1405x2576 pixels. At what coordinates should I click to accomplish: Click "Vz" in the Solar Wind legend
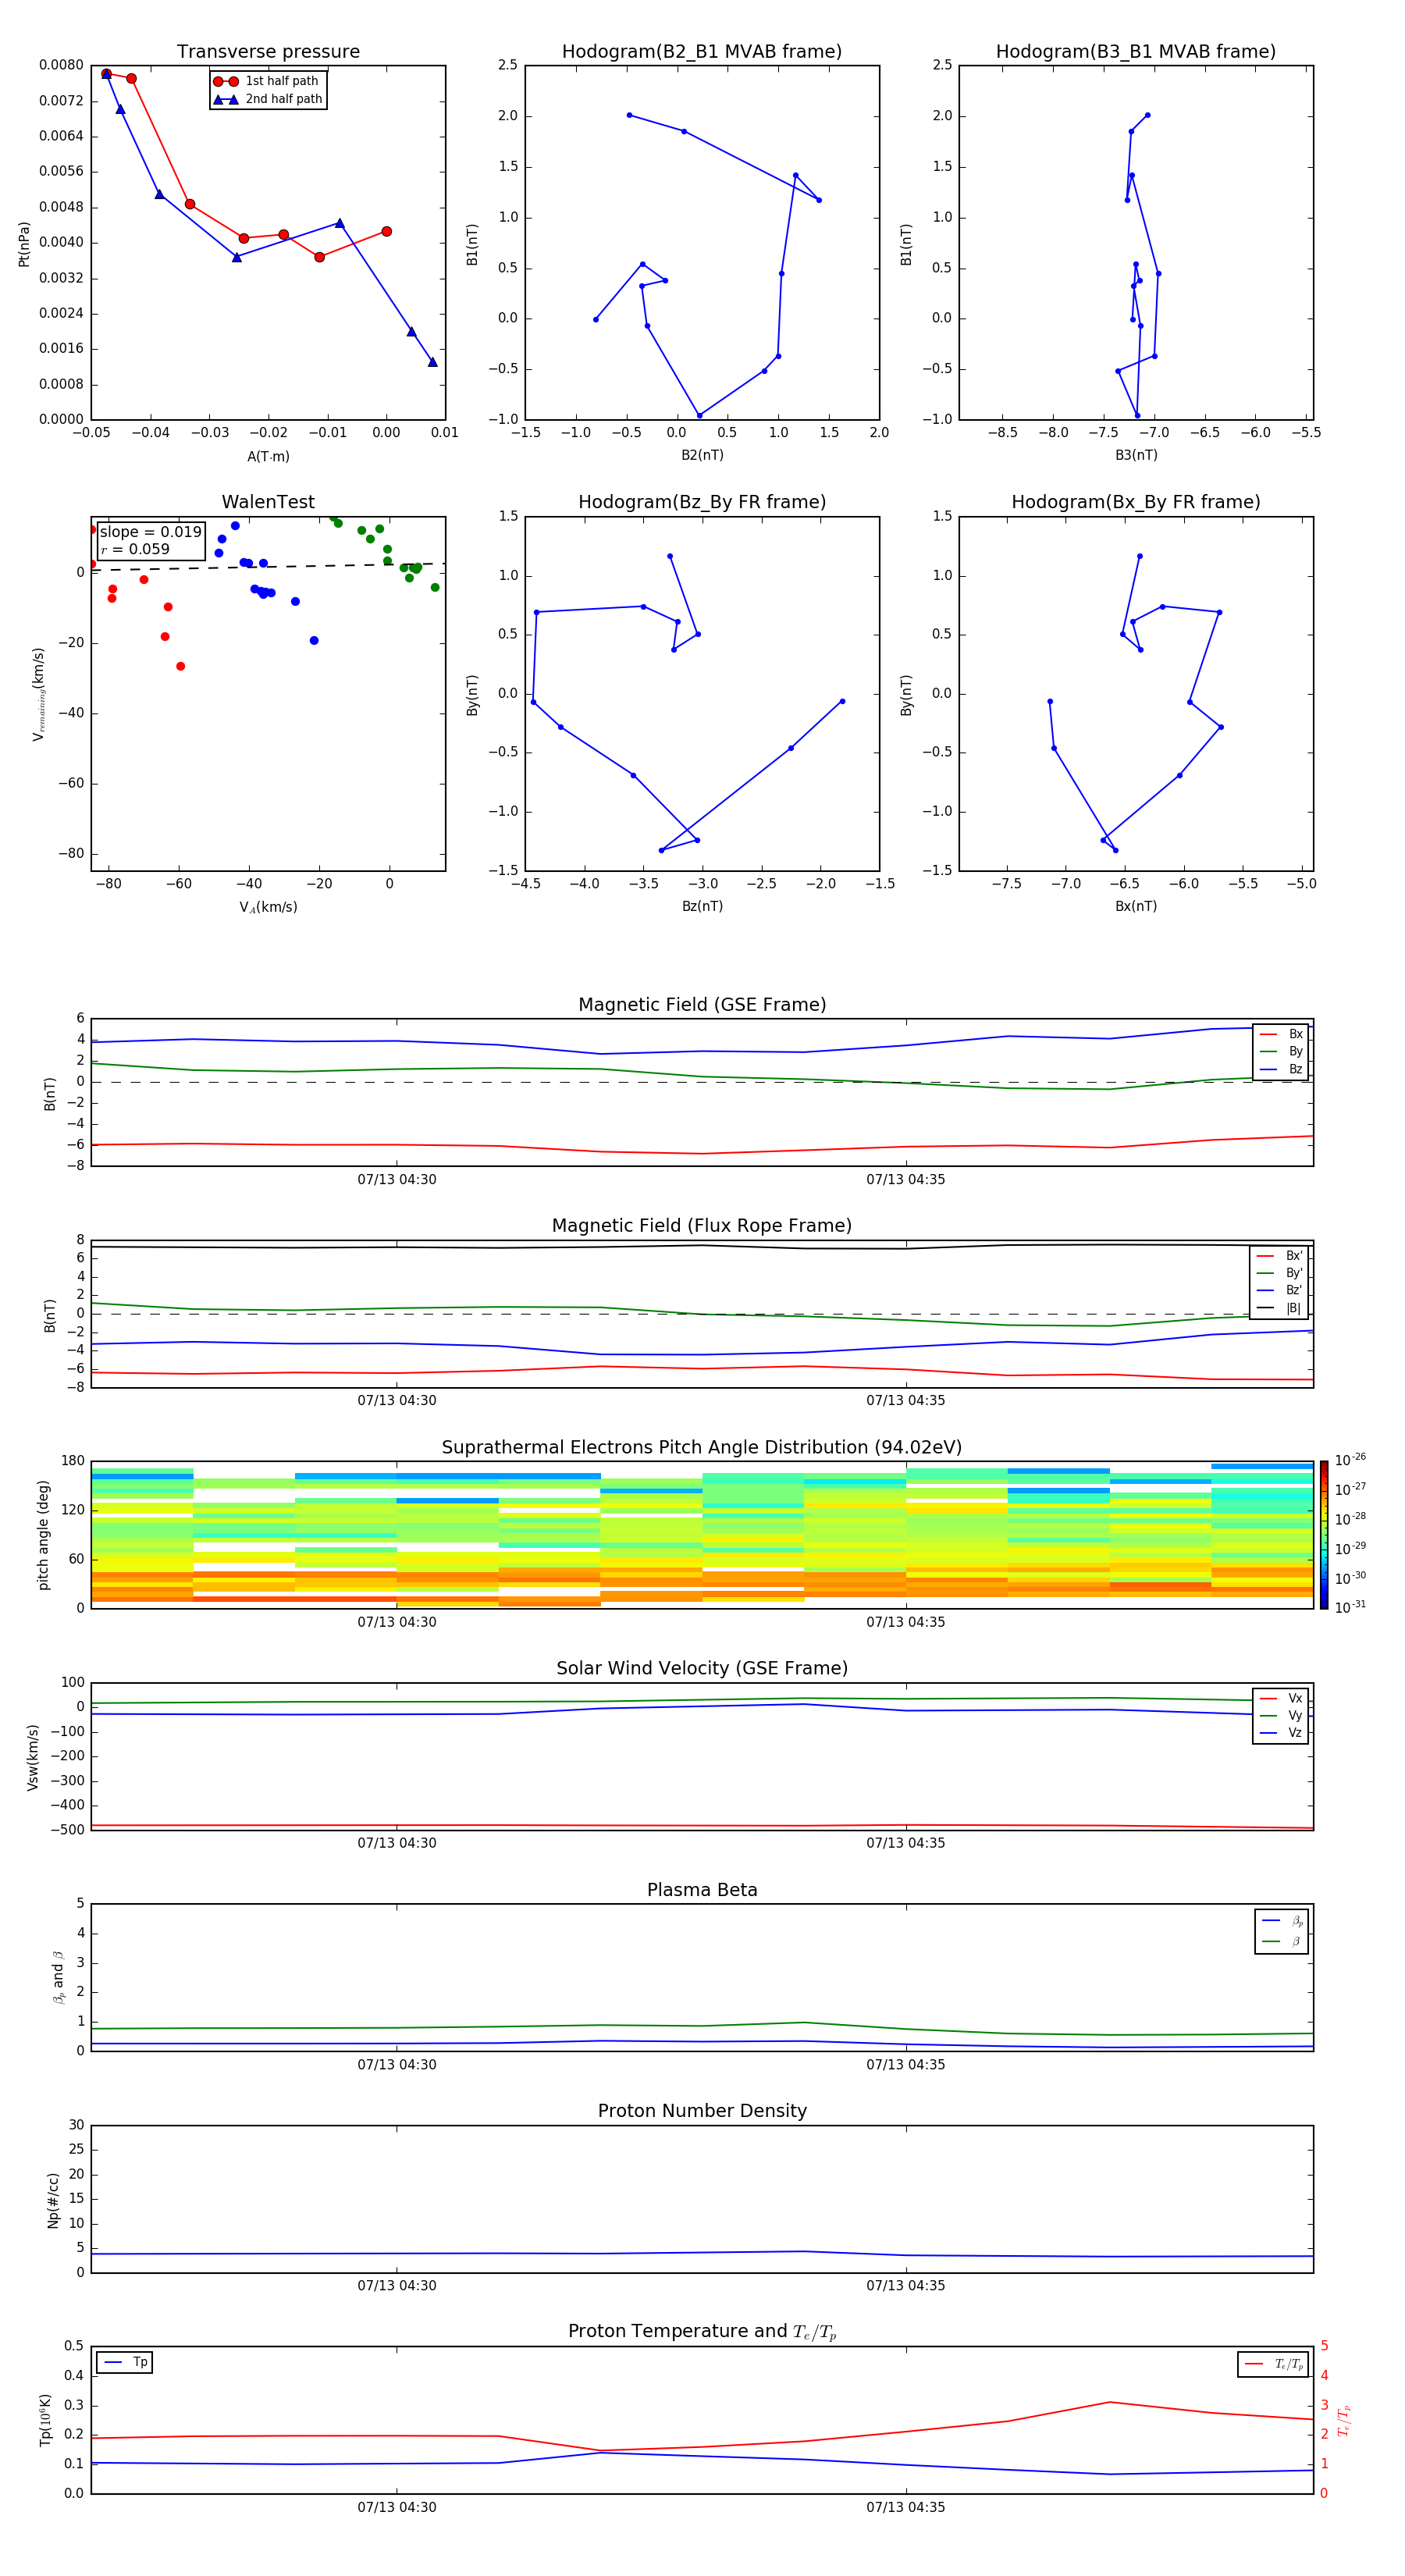1295,1733
